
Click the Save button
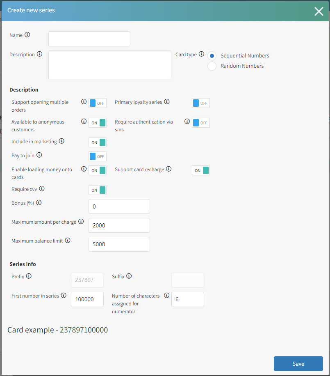298,364
